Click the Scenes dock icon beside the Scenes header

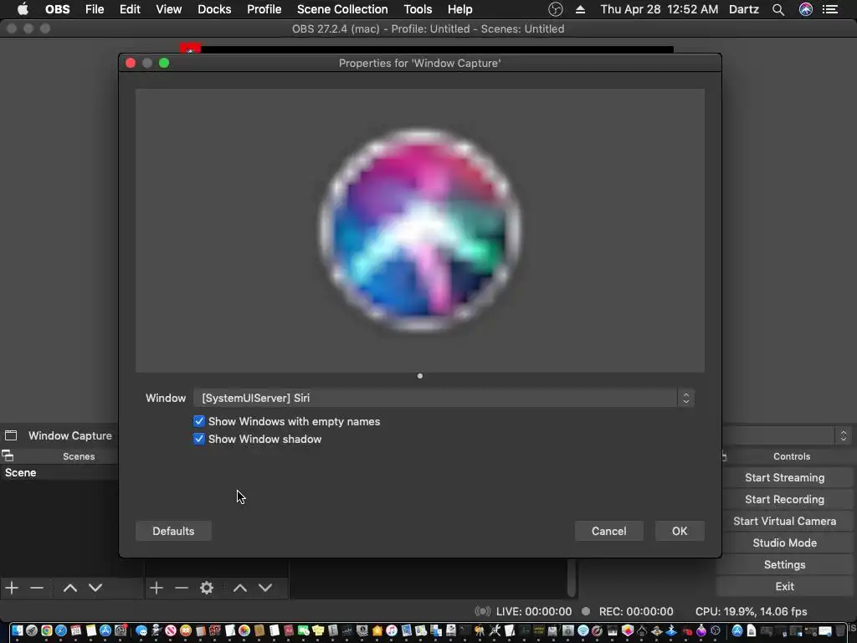8,455
